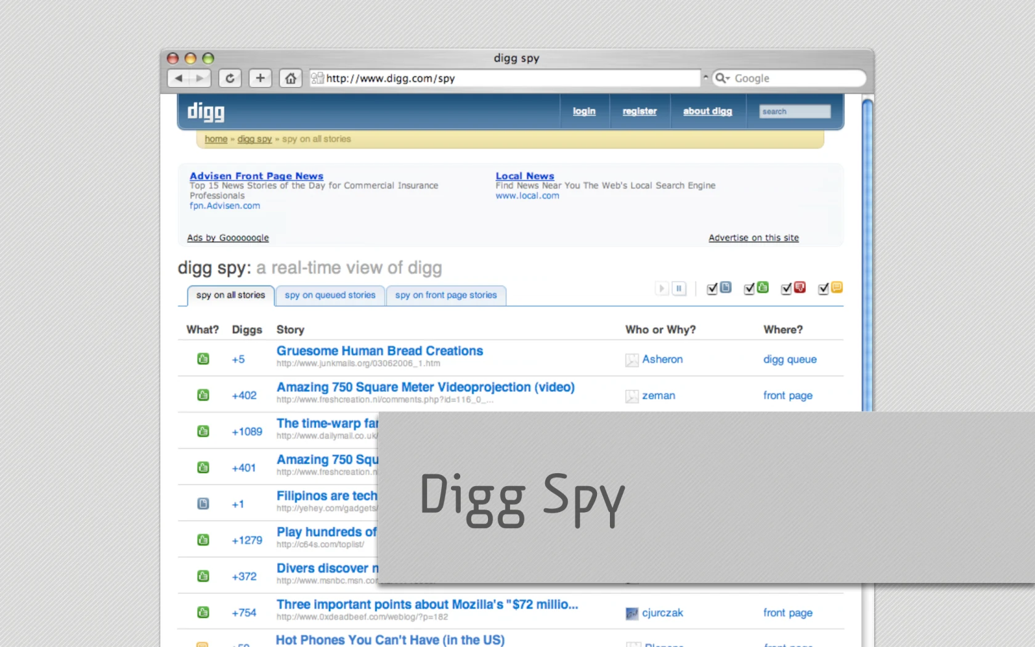1035x647 pixels.
Task: Resume the spy feed with the play button
Action: pos(662,288)
